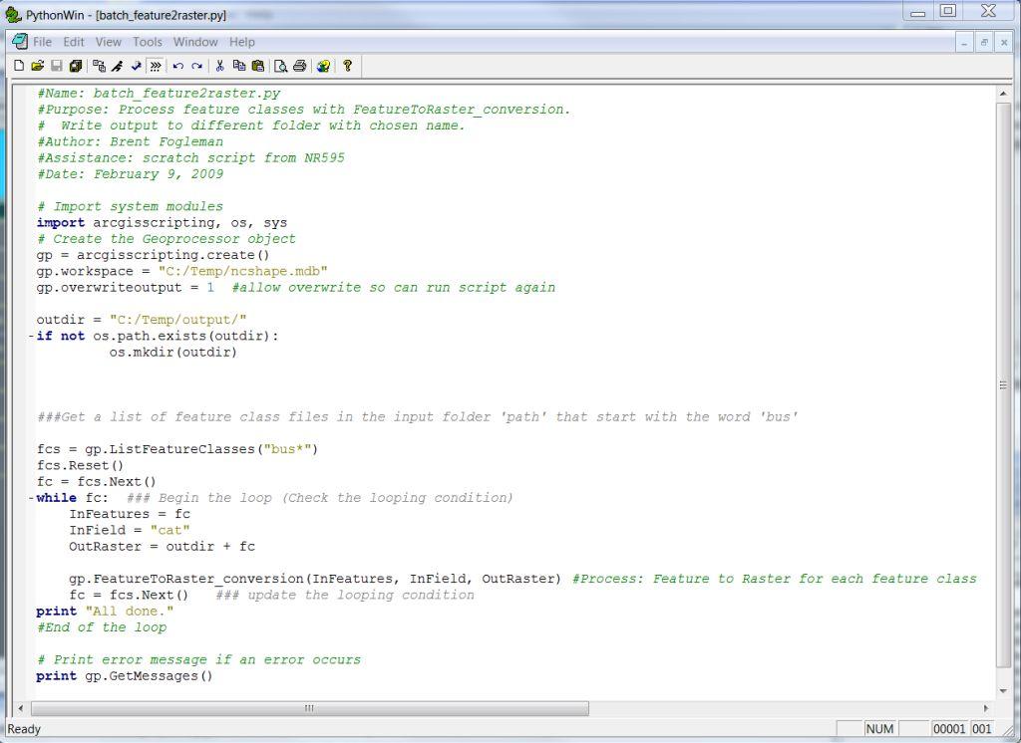This screenshot has height=743, width=1021.
Task: Check the script using checkmark icon
Action: (x=137, y=66)
